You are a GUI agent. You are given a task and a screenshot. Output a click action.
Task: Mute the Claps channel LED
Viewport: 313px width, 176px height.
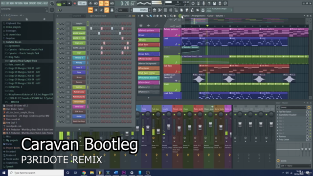(58, 53)
